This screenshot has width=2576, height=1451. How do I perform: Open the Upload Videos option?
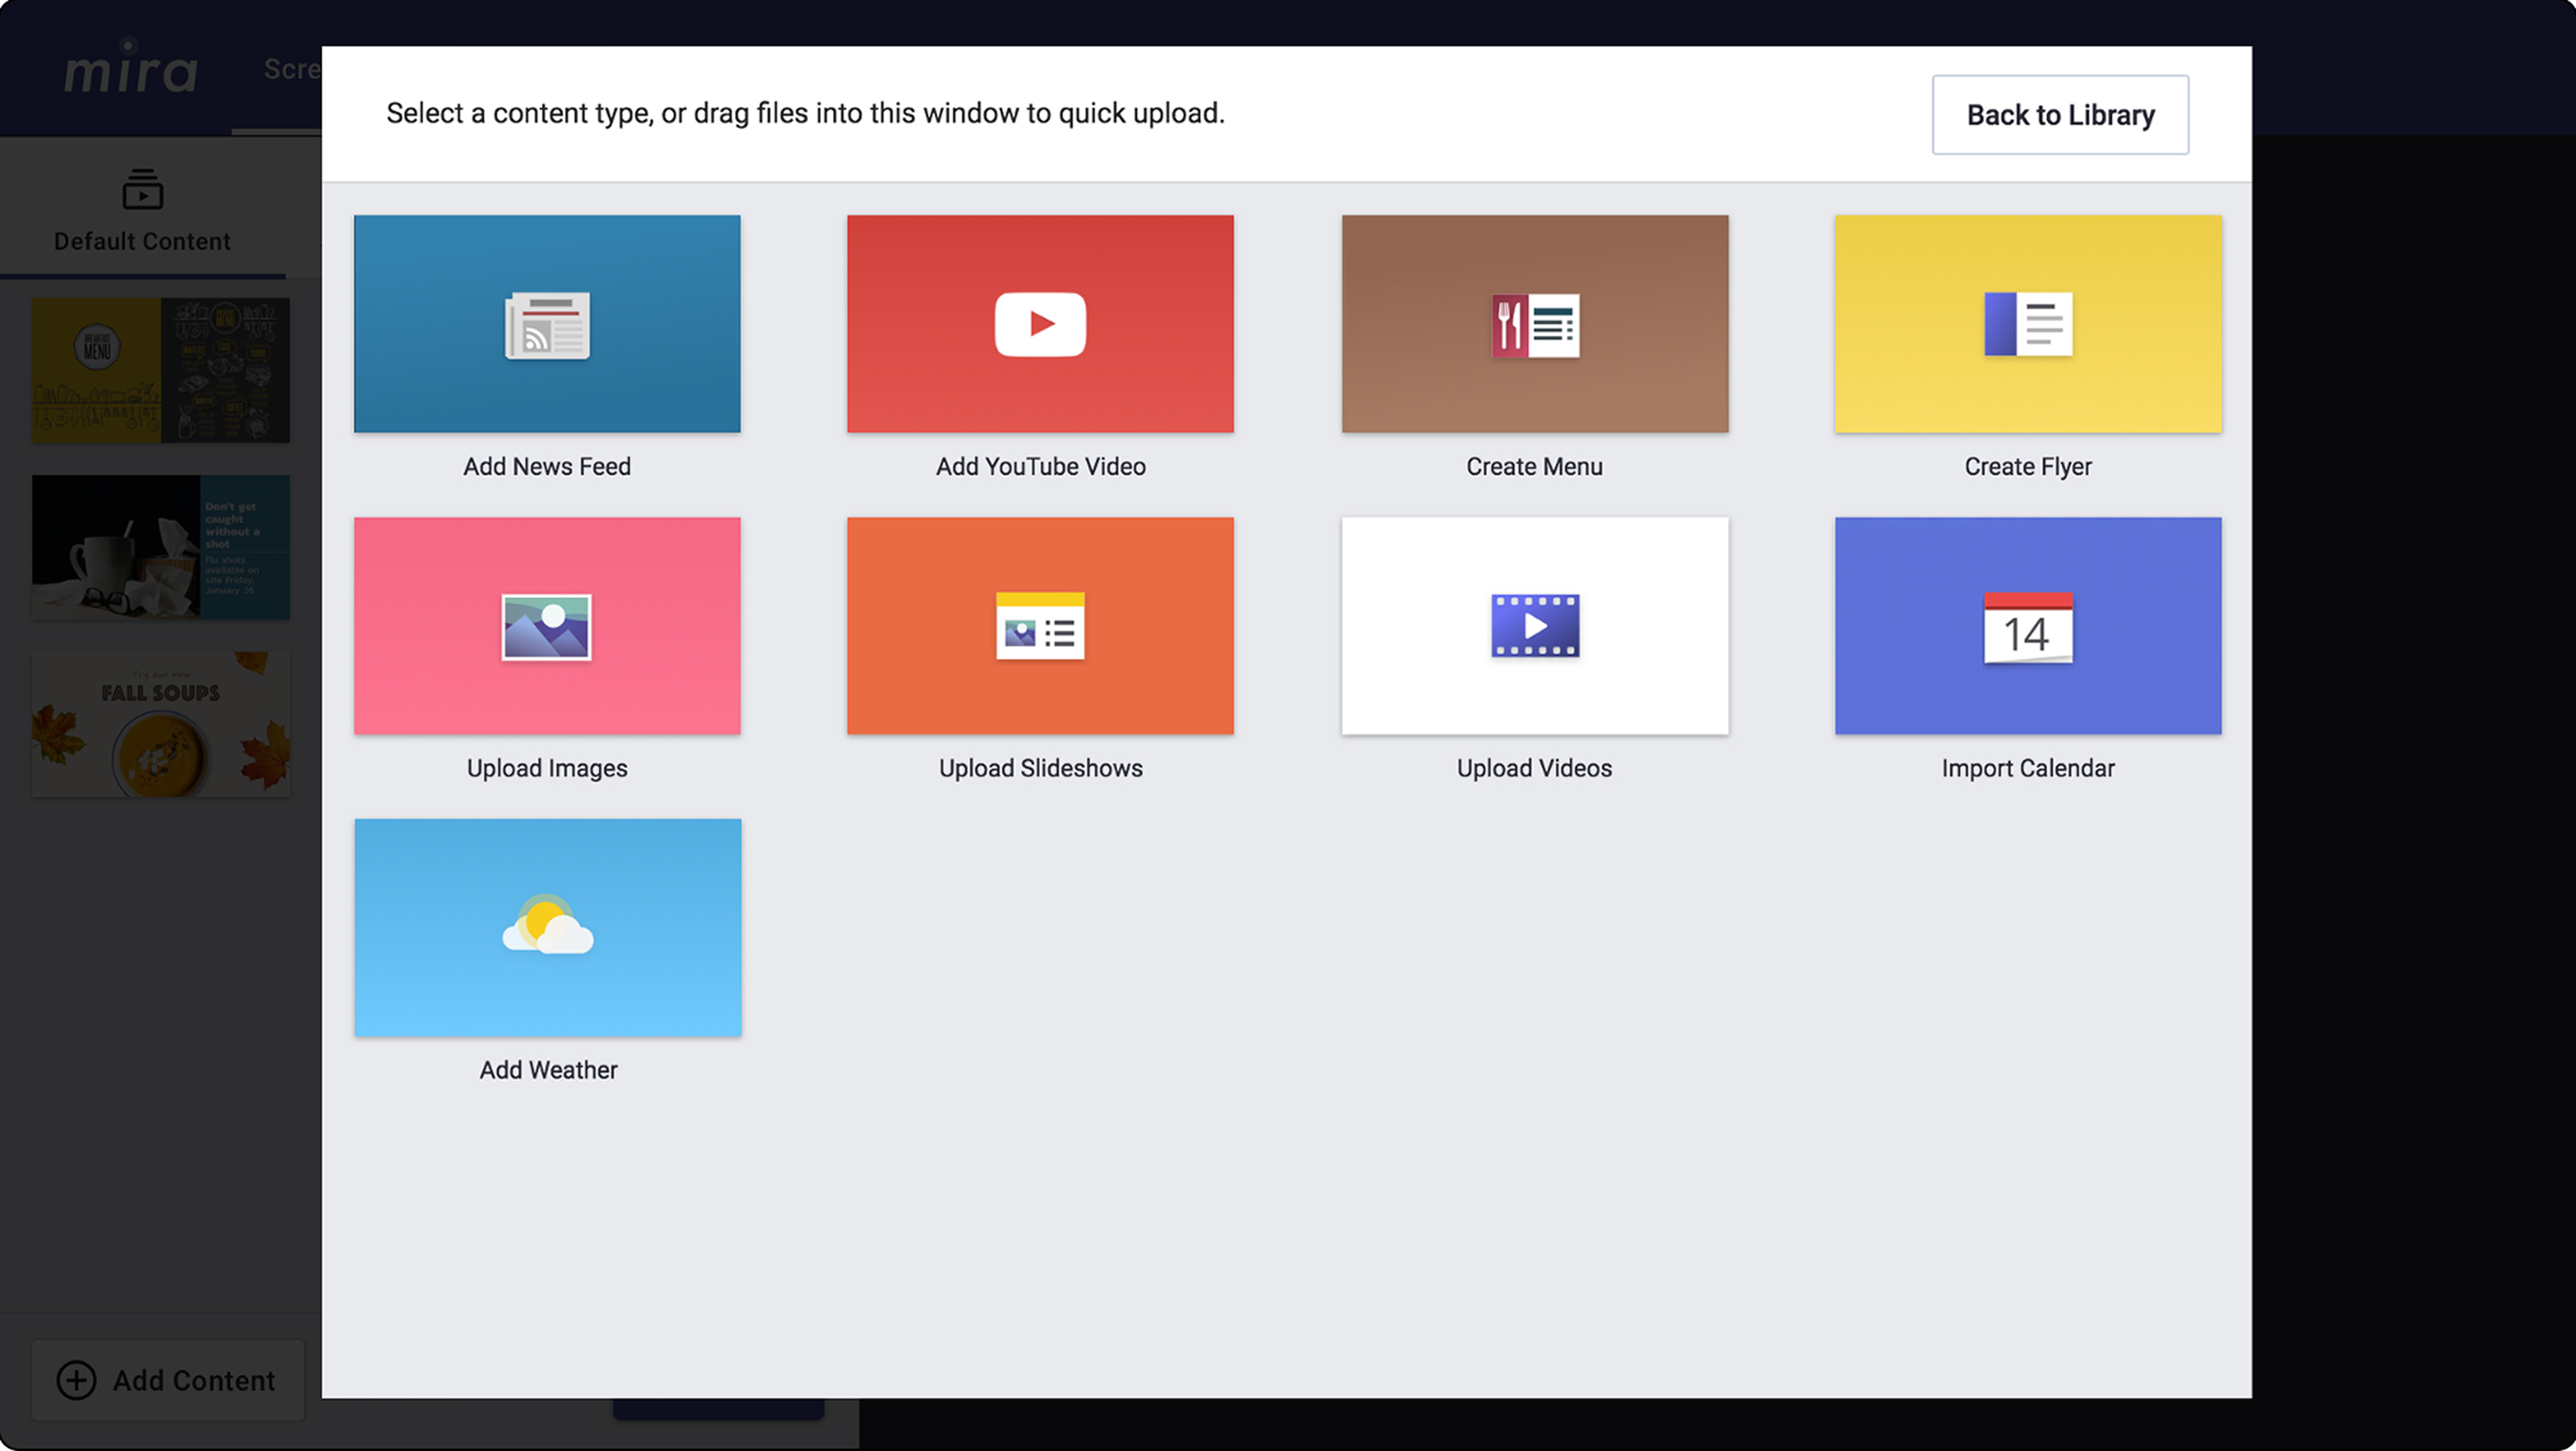[x=1534, y=626]
